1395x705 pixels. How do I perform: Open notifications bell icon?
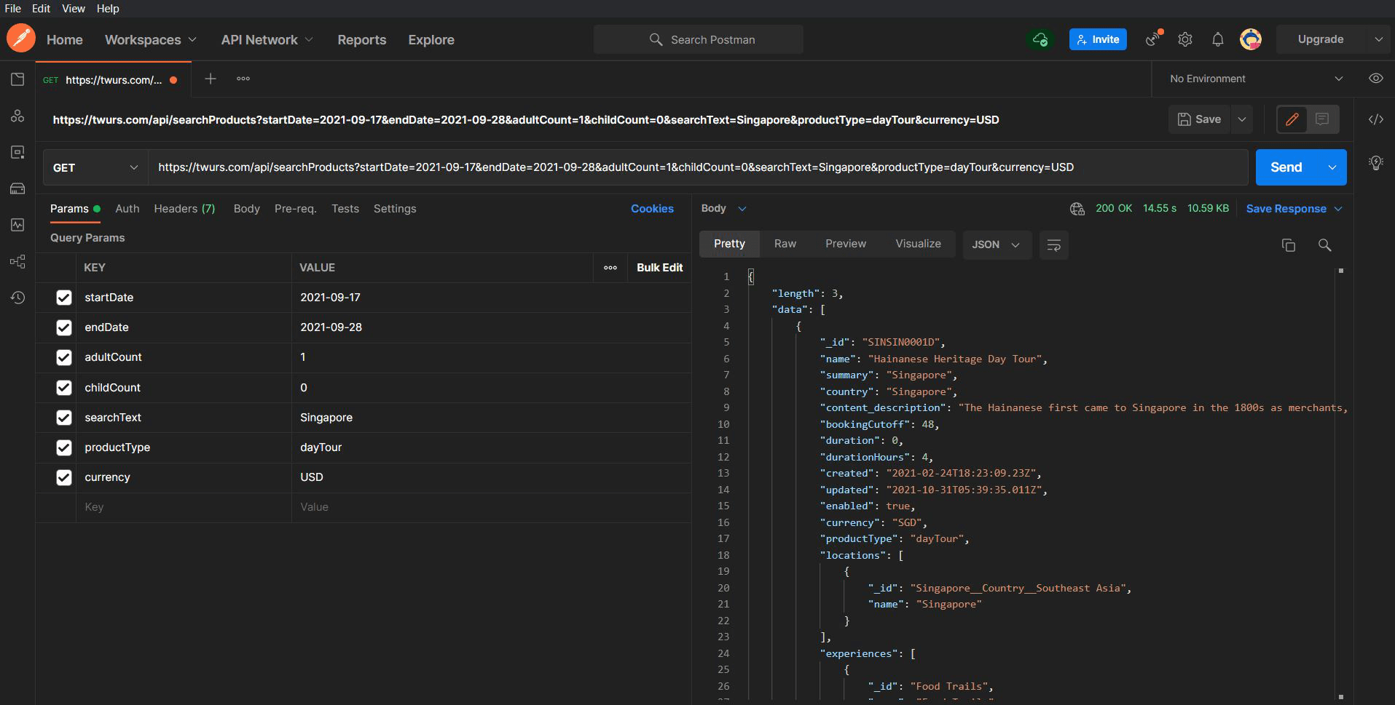pyautogui.click(x=1217, y=40)
